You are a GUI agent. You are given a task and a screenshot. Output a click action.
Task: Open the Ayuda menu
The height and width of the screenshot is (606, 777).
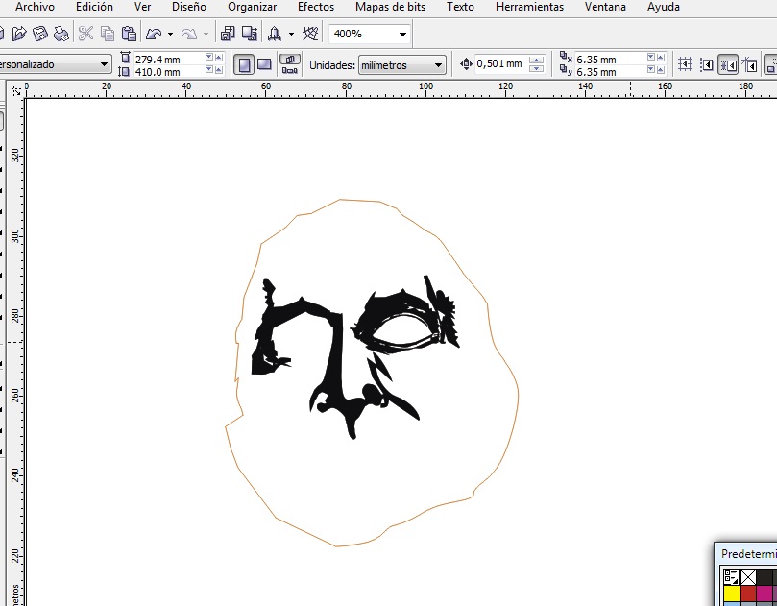pyautogui.click(x=663, y=7)
